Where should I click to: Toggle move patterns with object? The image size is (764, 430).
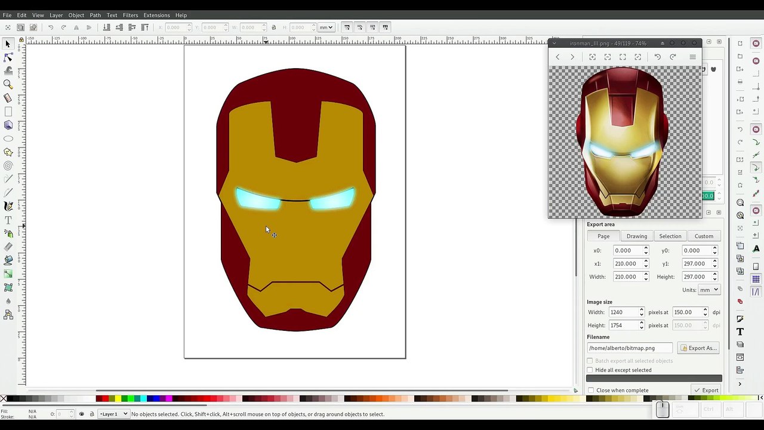(x=385, y=27)
